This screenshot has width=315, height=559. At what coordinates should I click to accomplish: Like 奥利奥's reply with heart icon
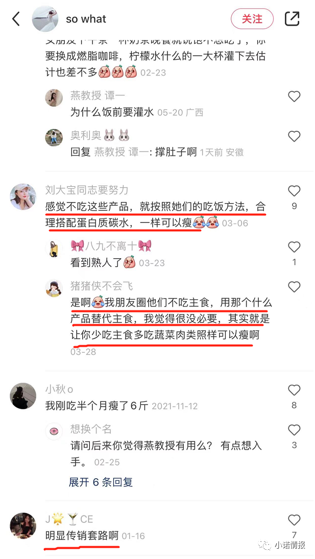(294, 136)
